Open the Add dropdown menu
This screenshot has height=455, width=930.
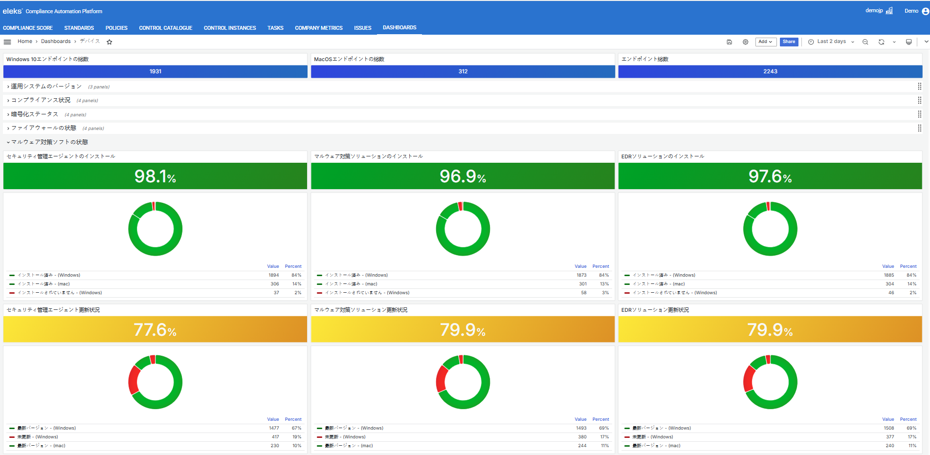click(765, 42)
